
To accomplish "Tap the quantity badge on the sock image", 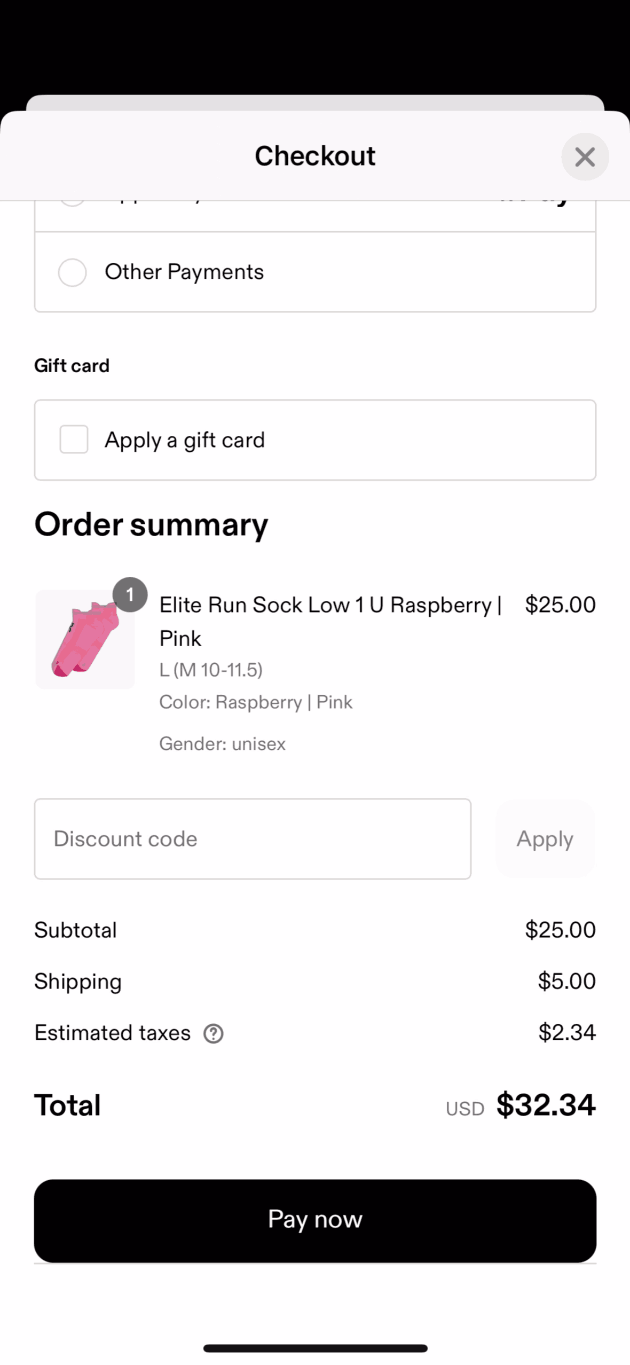I will [130, 594].
